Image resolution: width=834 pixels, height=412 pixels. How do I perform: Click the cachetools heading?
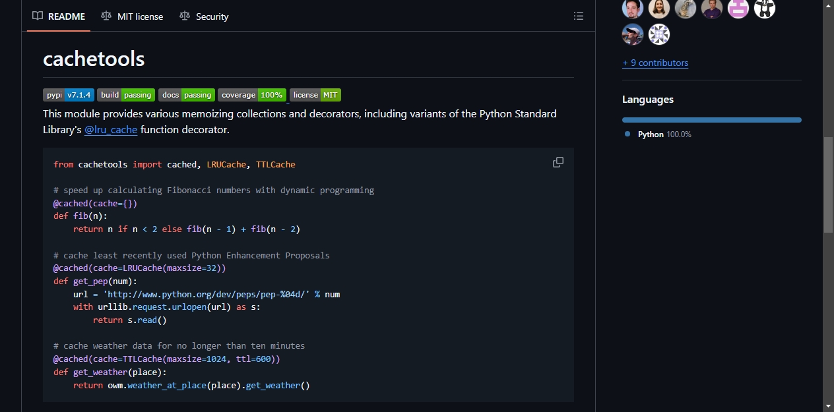click(x=94, y=59)
